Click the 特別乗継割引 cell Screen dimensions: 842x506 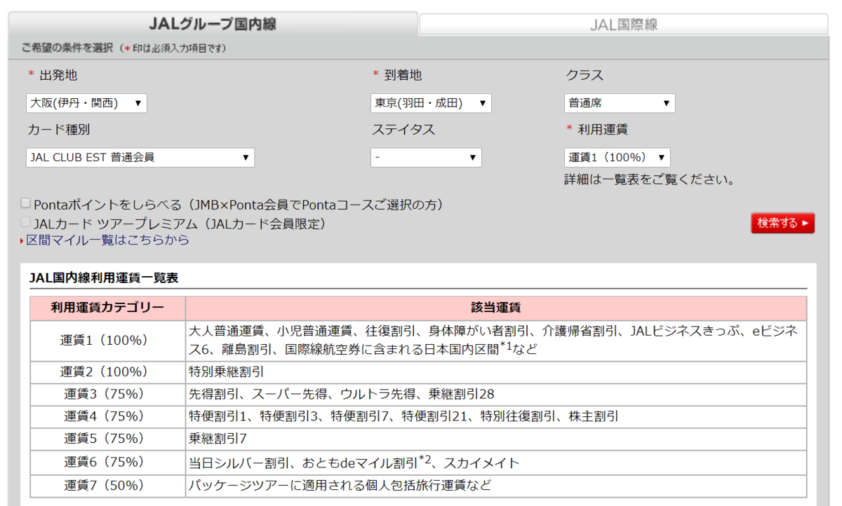coord(496,371)
